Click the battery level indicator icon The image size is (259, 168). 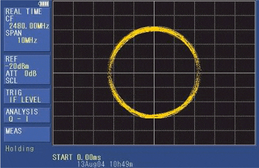coord(43,4)
